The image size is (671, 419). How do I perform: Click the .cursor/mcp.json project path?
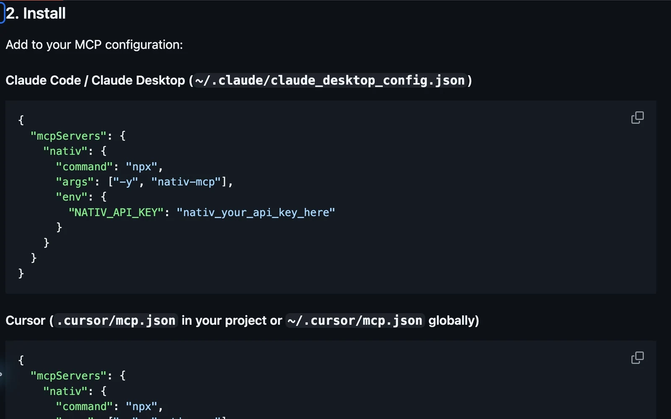point(116,321)
